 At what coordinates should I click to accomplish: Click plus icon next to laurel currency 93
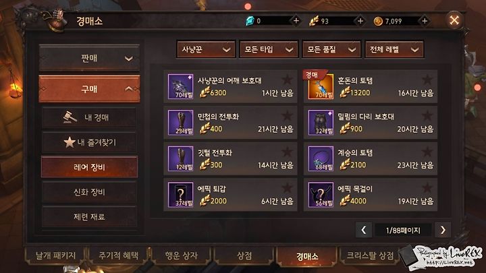[360, 21]
